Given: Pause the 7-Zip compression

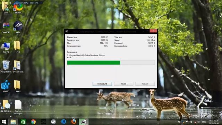Looking at the screenshot, I should click(123, 84).
